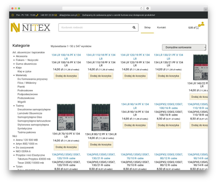Open the Akcesoria category

tap(22, 56)
